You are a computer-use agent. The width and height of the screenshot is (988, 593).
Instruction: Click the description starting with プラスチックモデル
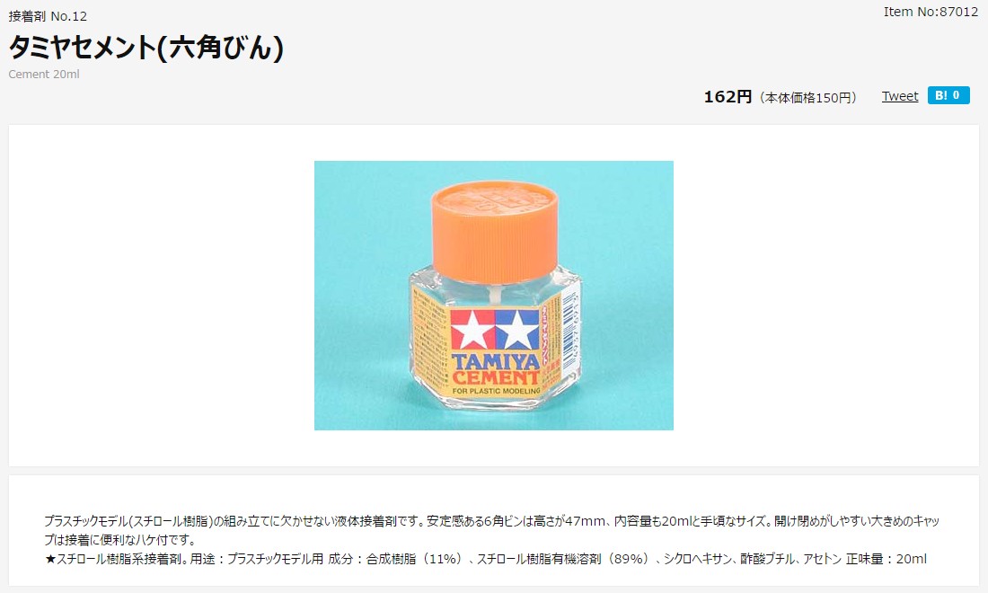(491, 530)
